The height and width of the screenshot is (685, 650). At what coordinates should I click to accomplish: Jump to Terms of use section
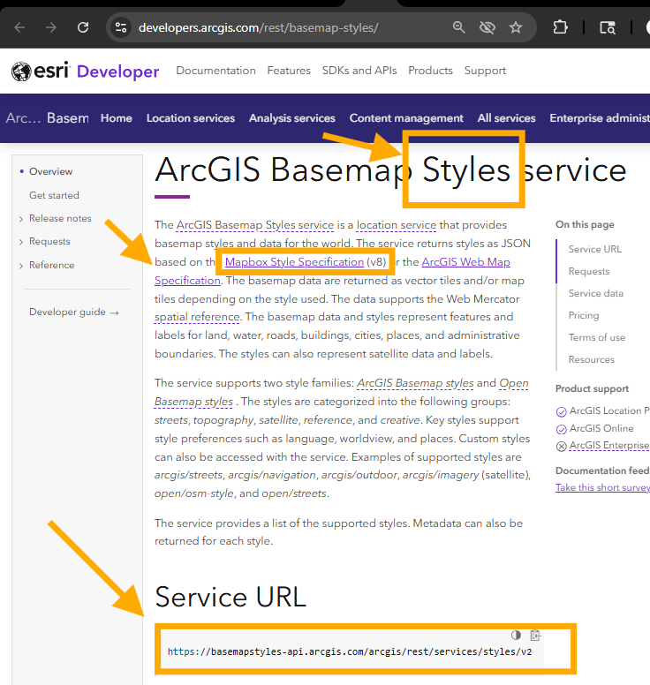[597, 337]
